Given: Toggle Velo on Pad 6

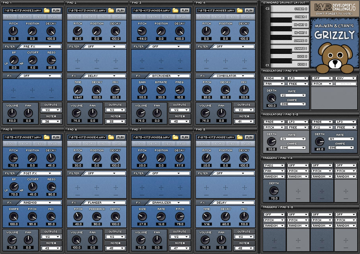Looking at the screenshot, I should coord(104,143).
